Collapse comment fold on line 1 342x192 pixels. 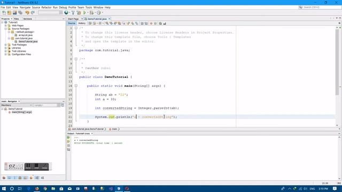click(76, 28)
